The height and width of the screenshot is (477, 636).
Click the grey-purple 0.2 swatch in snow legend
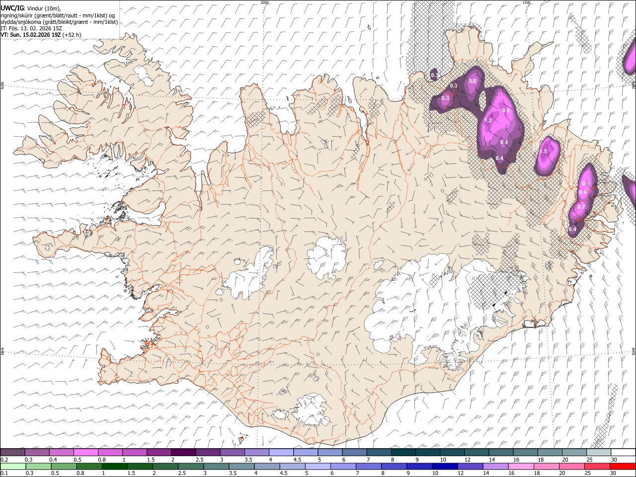[12, 453]
